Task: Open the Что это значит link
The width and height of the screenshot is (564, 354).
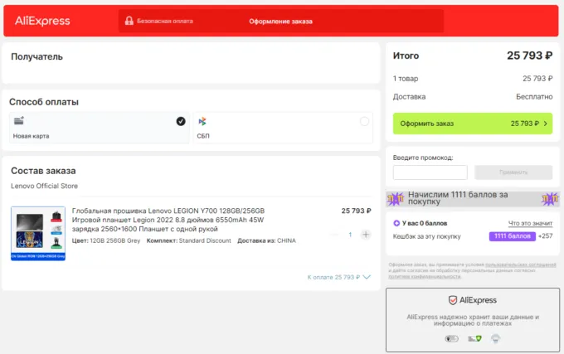Action: pyautogui.click(x=530, y=223)
